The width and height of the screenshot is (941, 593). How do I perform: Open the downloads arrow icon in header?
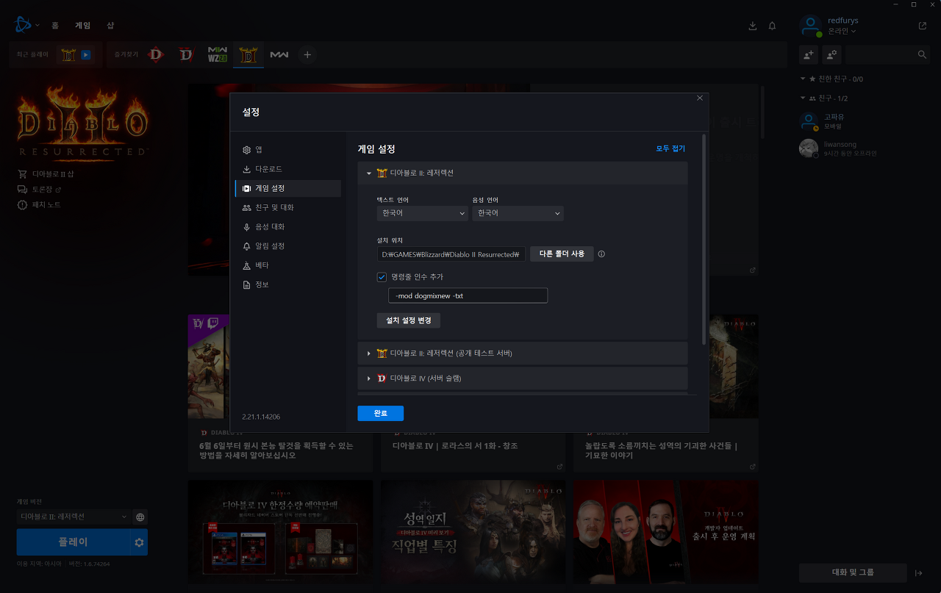coord(752,26)
